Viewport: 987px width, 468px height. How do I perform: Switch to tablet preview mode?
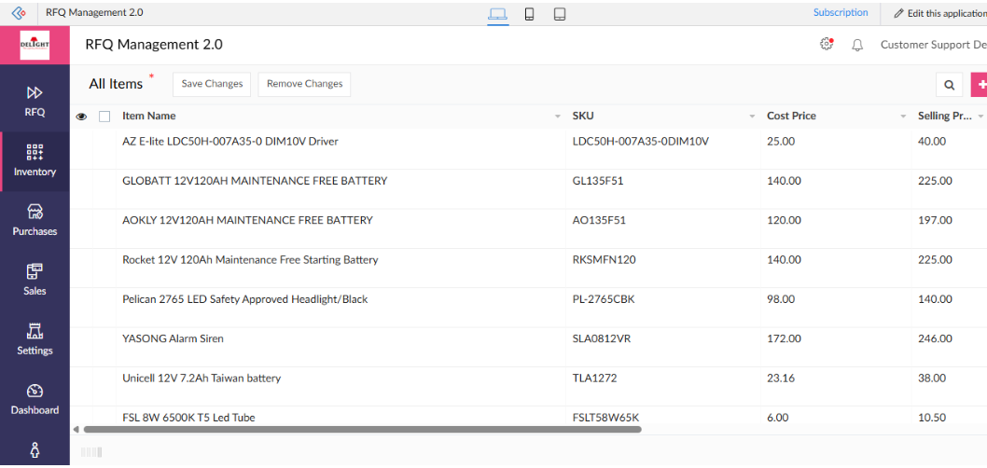click(560, 14)
